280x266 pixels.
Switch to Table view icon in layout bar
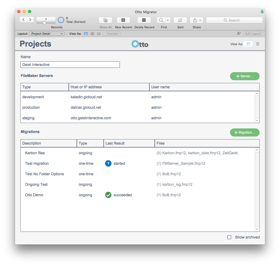click(x=99, y=34)
